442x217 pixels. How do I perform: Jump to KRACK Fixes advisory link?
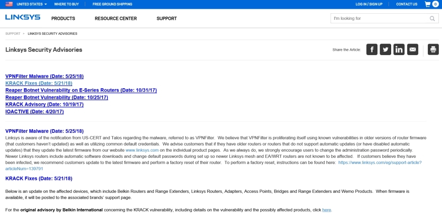39,83
